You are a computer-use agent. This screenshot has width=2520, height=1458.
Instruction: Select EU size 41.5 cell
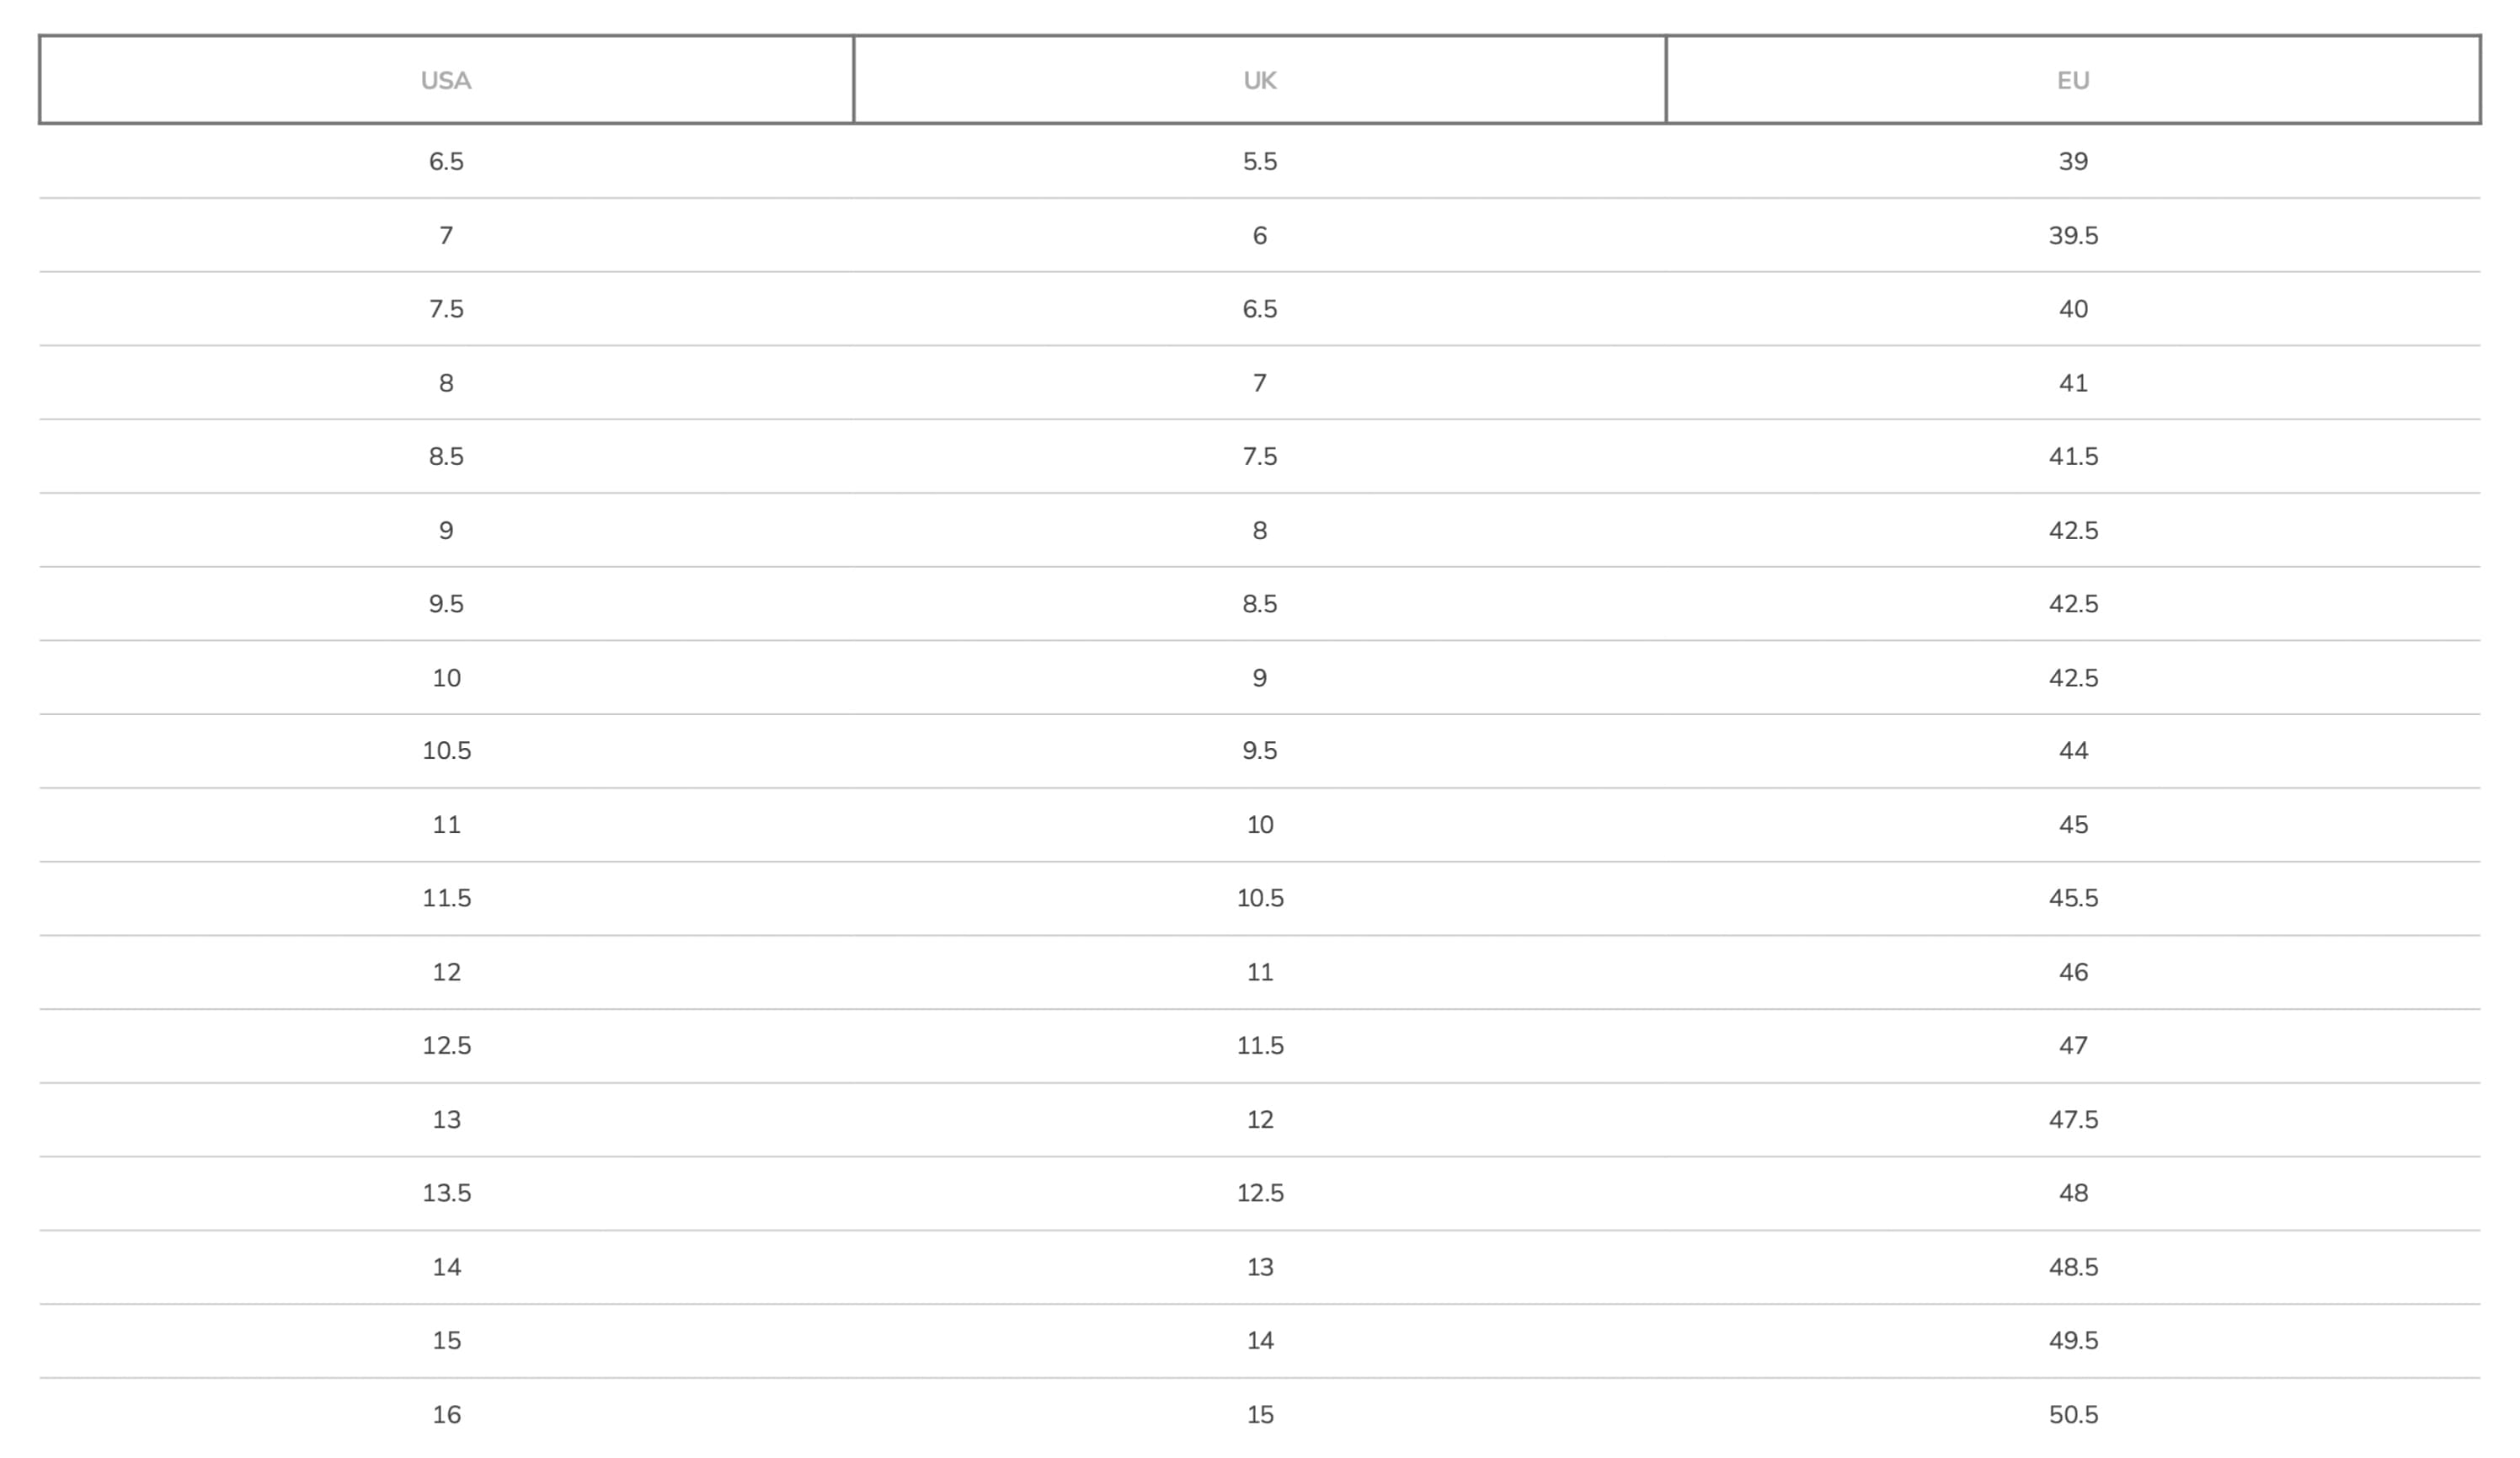point(2072,456)
